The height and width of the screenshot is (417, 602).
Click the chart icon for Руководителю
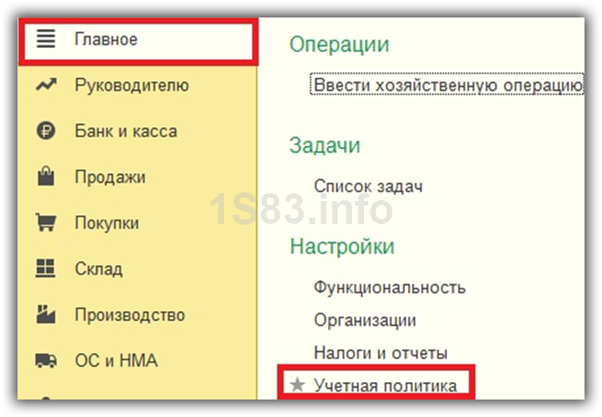[46, 85]
